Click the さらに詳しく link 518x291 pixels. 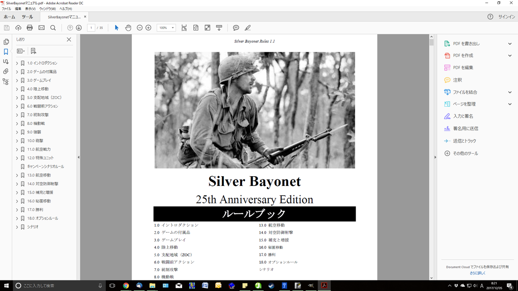(x=478, y=273)
